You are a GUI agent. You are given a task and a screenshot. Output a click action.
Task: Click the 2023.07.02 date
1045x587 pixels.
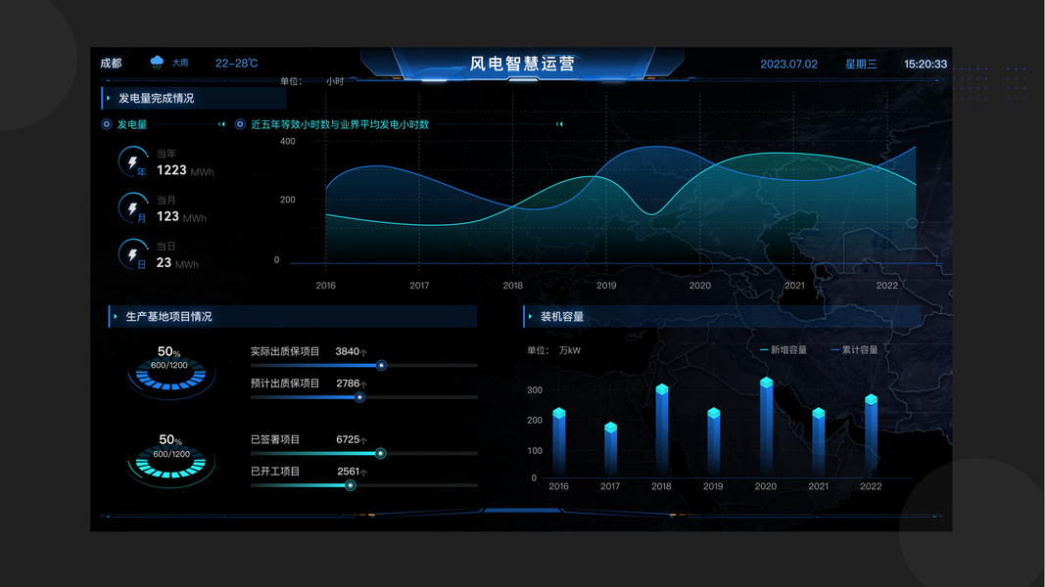point(788,64)
